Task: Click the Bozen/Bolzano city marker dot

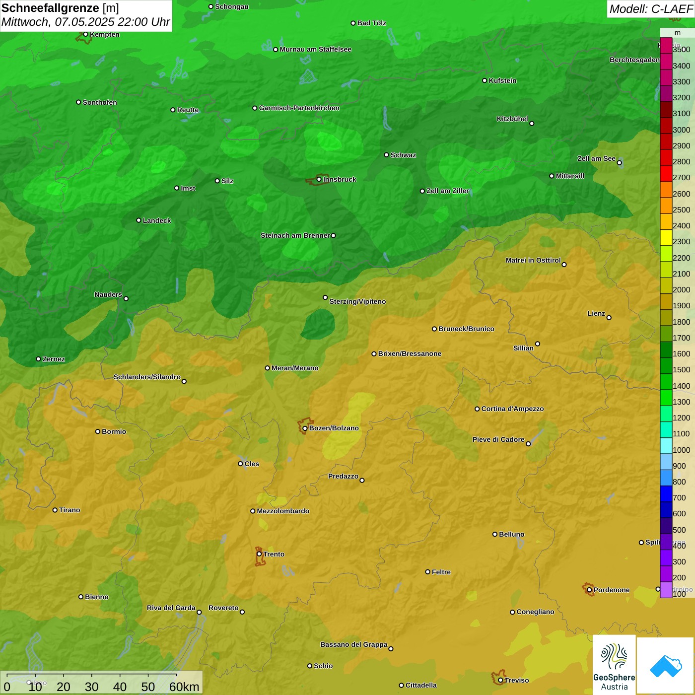Action: [x=305, y=428]
